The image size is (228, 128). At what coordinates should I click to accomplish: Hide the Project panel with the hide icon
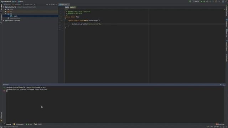pyautogui.click(x=56, y=5)
